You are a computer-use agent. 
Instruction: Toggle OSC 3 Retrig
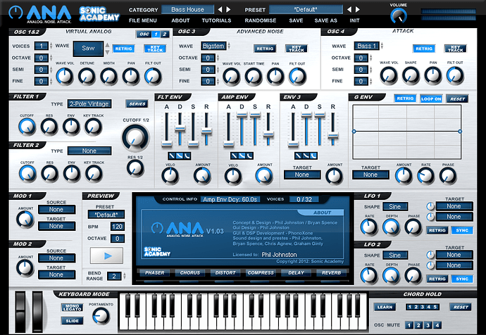pos(265,49)
